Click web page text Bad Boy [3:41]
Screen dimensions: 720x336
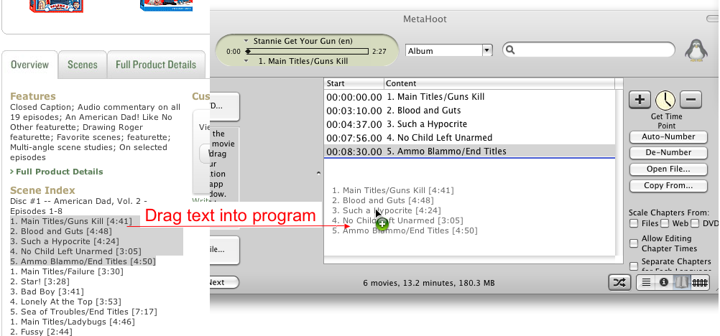point(52,291)
